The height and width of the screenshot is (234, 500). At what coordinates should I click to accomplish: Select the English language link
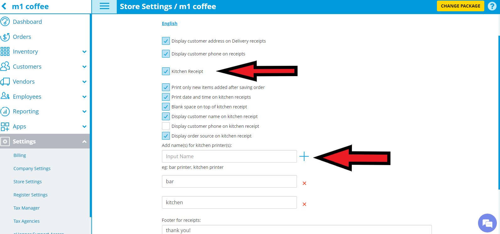(x=169, y=23)
